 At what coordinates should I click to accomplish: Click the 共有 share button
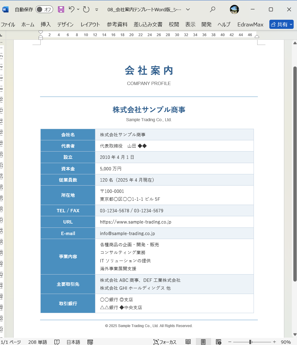[281, 25]
